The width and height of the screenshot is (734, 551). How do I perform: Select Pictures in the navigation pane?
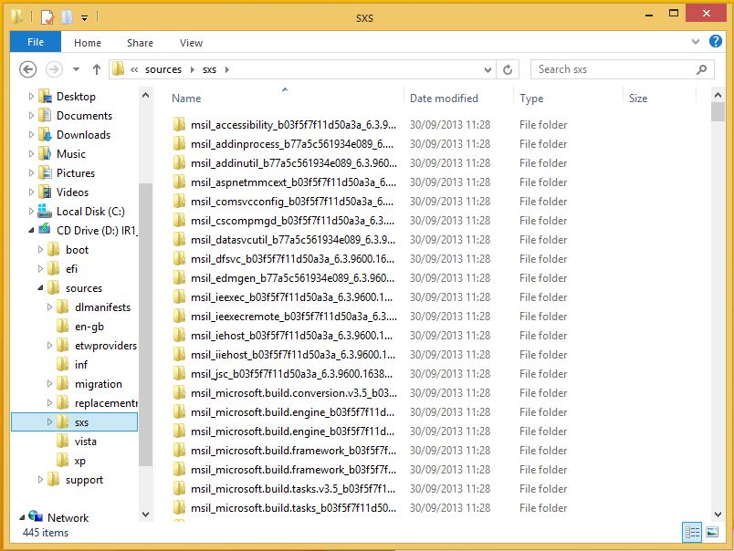pyautogui.click(x=76, y=173)
